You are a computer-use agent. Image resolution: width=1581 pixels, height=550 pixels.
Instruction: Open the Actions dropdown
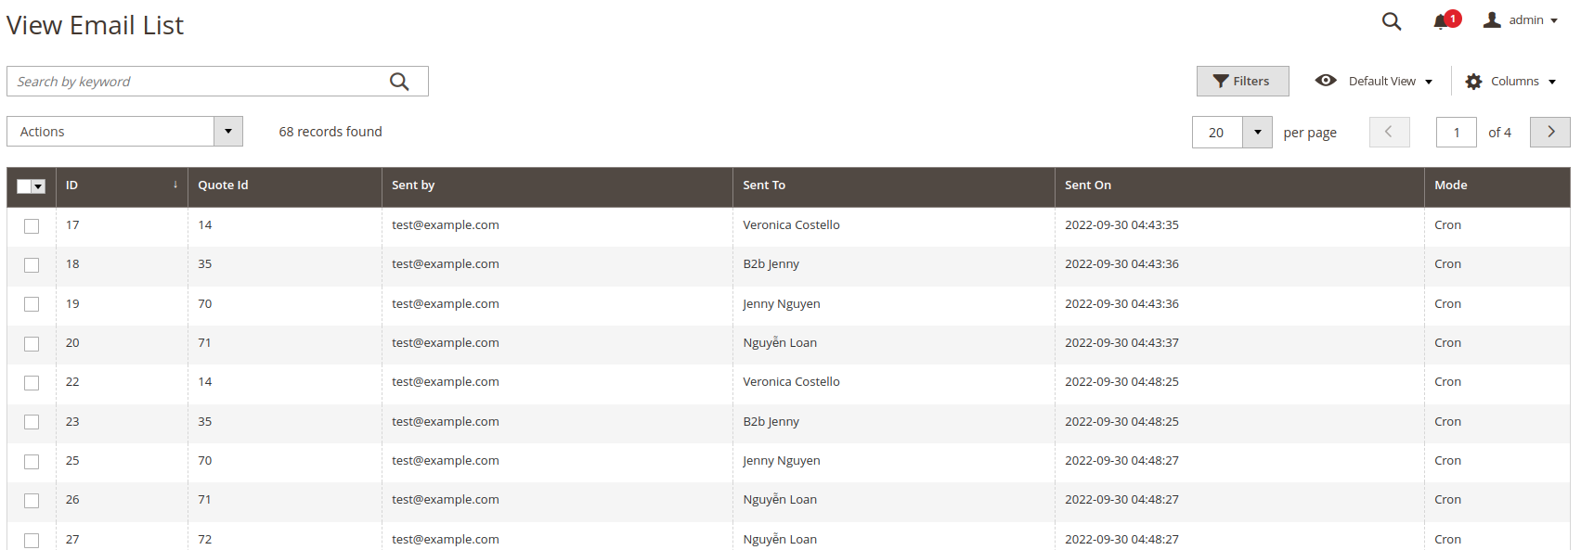pos(124,132)
